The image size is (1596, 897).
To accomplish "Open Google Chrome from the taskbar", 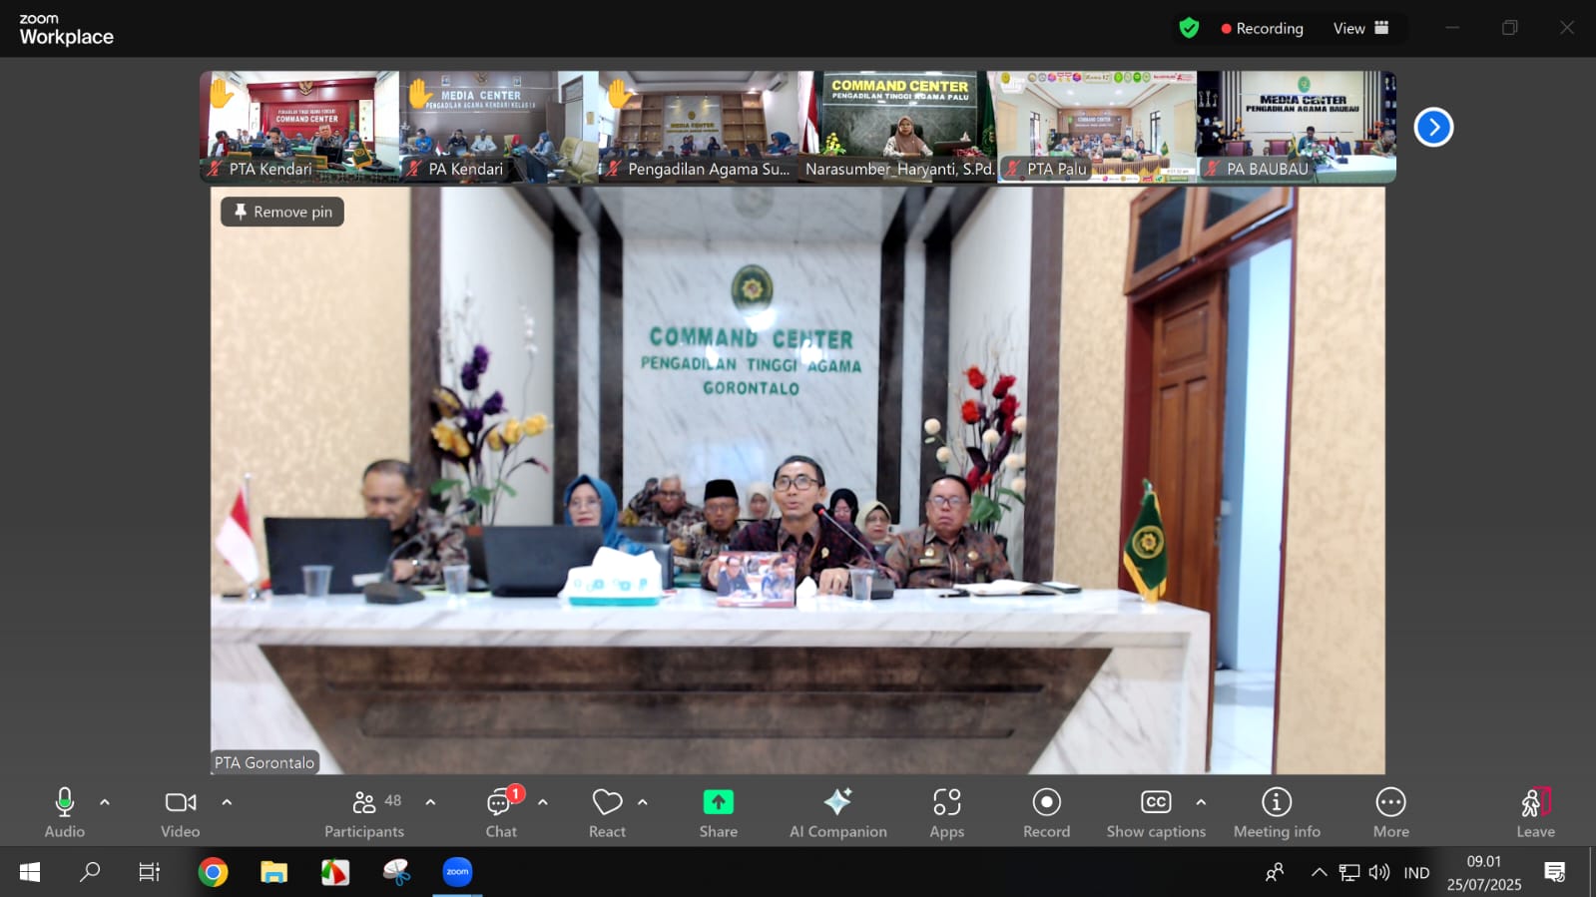I will tap(213, 872).
